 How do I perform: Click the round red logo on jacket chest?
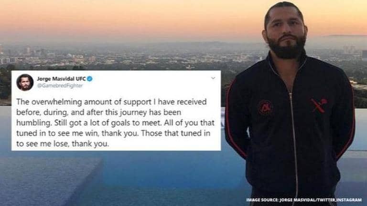pos(265,107)
